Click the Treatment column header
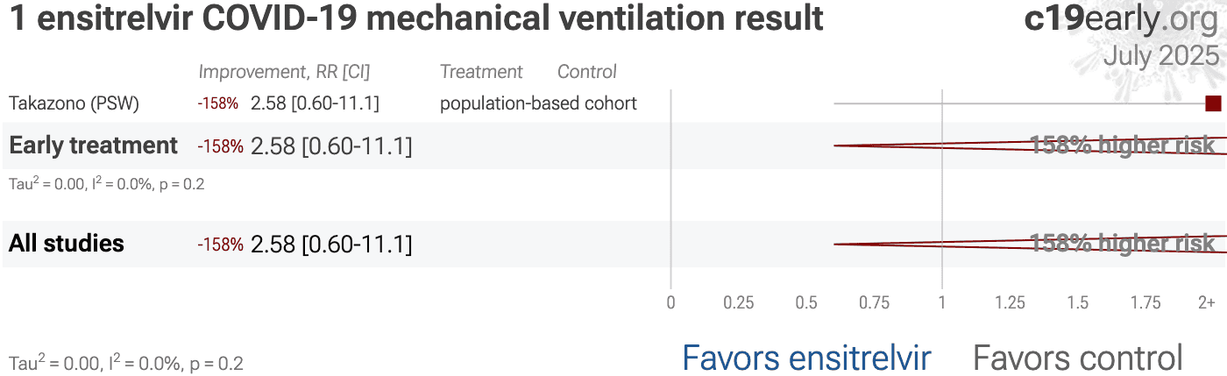 (x=481, y=72)
